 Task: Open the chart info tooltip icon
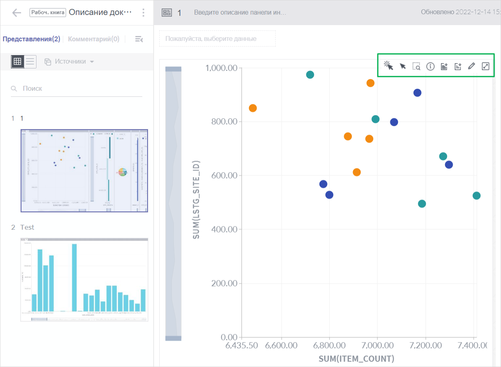coord(430,66)
